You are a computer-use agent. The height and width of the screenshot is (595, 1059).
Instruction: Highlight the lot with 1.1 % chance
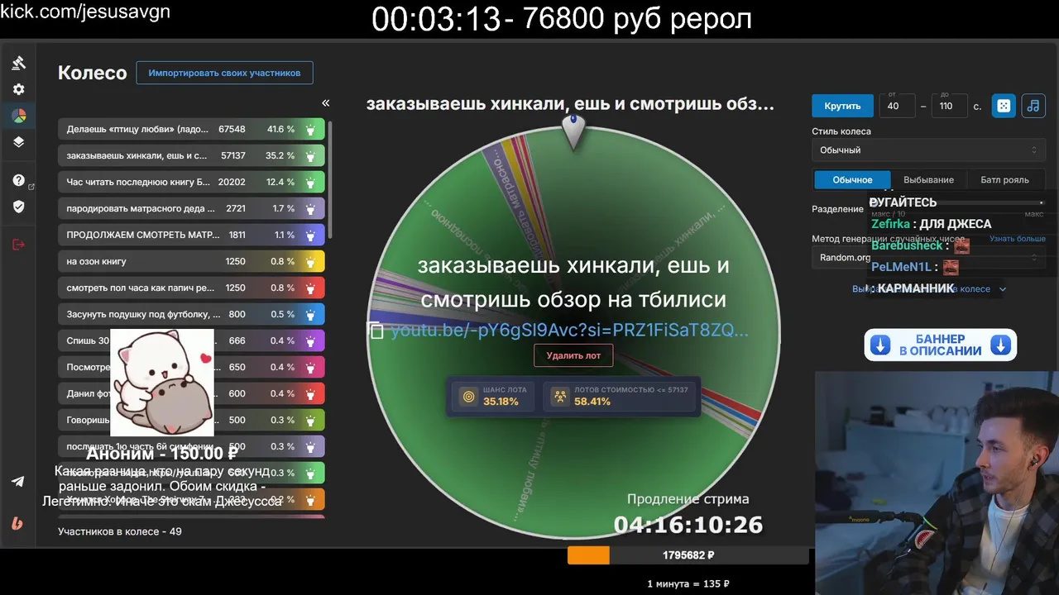(310, 236)
